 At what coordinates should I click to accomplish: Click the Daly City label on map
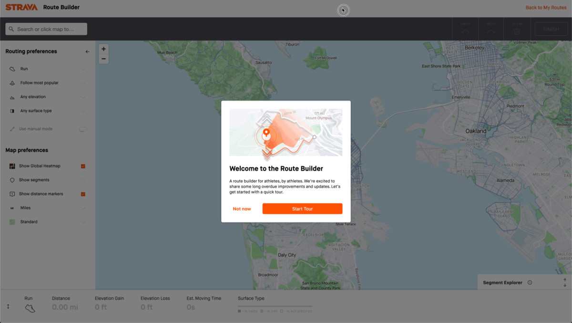[x=287, y=255]
